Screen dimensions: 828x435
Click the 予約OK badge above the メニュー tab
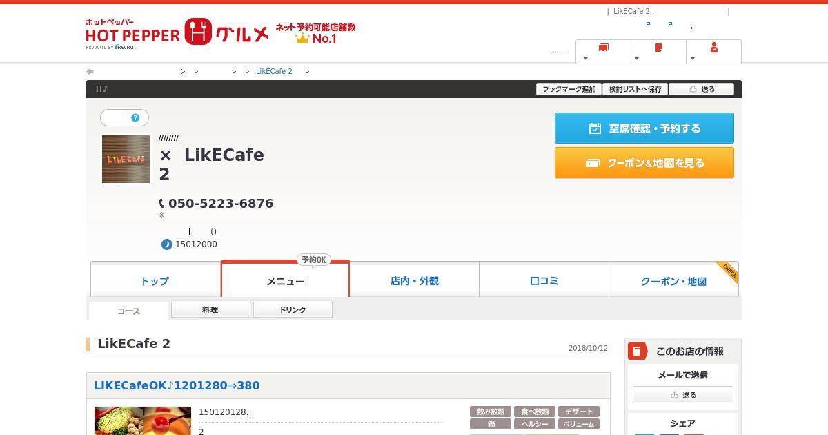(314, 260)
